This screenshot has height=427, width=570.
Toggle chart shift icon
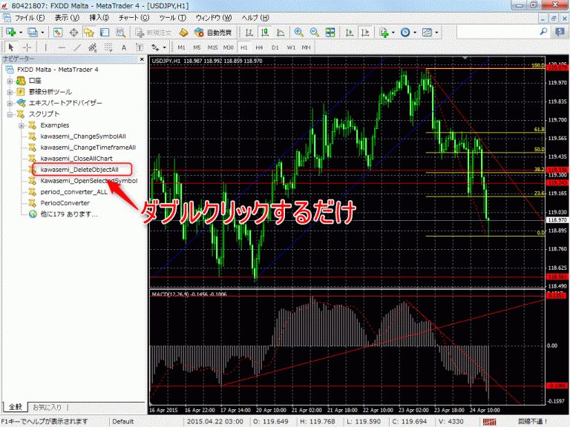[365, 33]
